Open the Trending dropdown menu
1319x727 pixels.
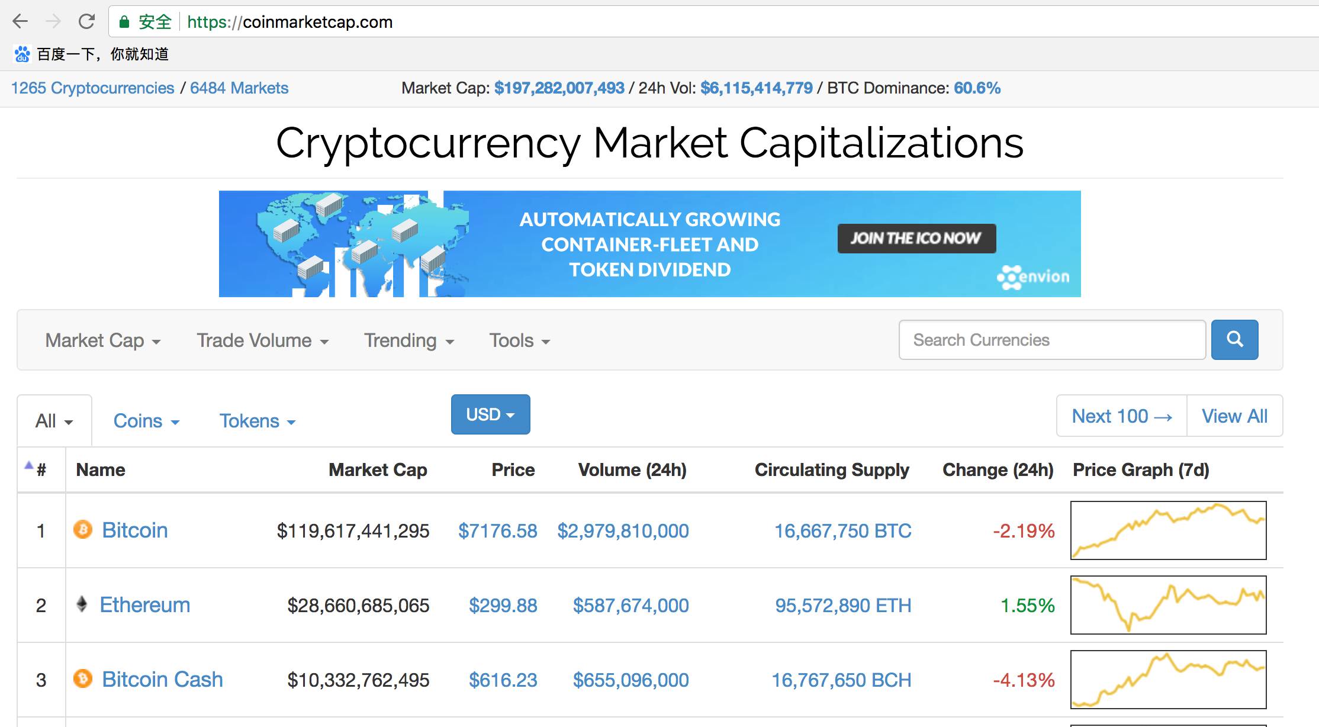pos(408,341)
